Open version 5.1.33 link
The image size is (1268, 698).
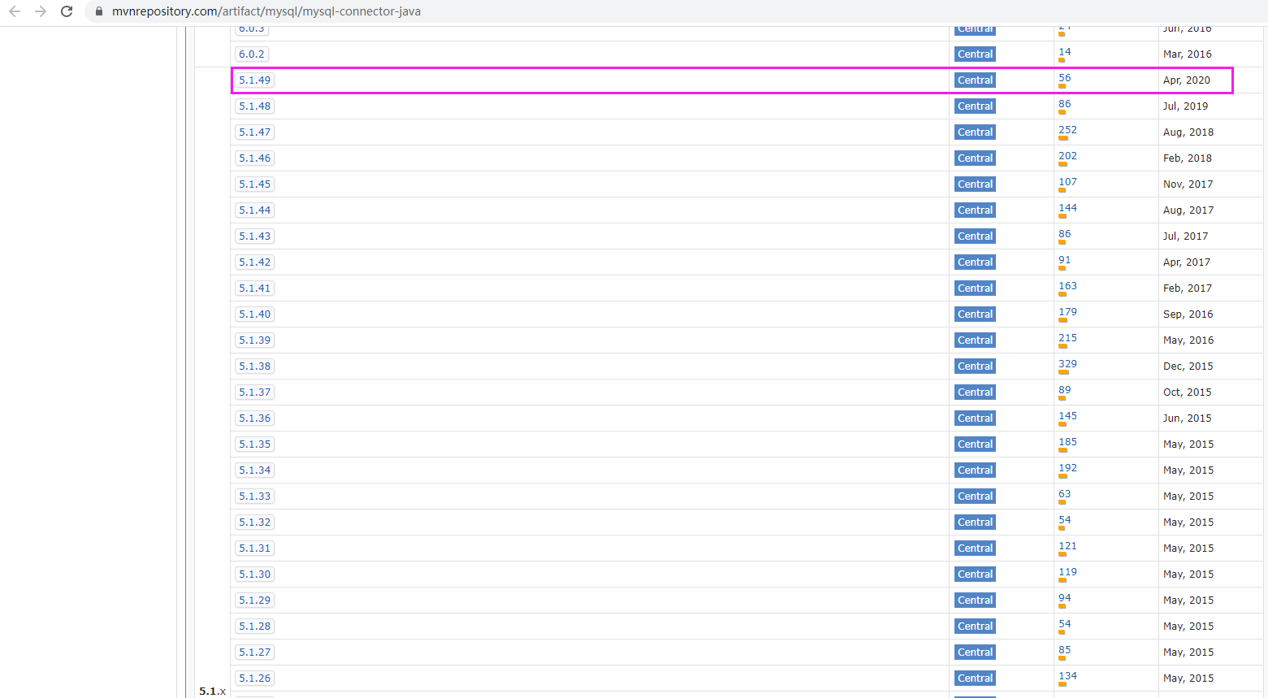tap(255, 496)
